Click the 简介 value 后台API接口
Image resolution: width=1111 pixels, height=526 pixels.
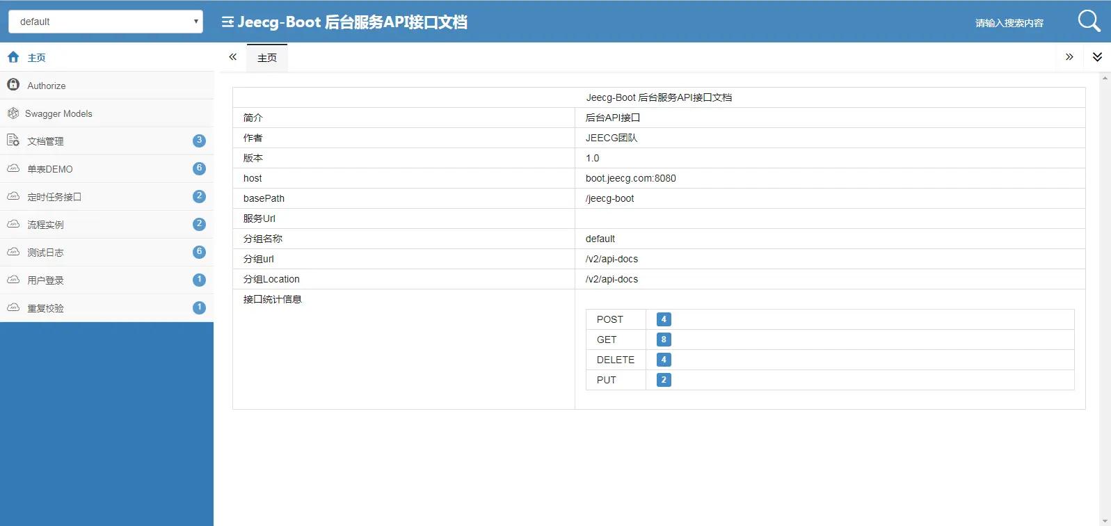coord(613,118)
